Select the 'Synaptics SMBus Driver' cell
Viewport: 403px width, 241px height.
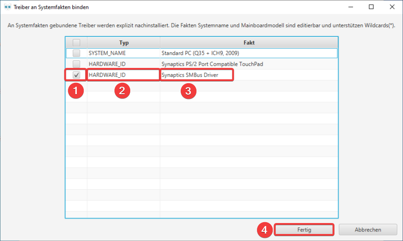249,75
